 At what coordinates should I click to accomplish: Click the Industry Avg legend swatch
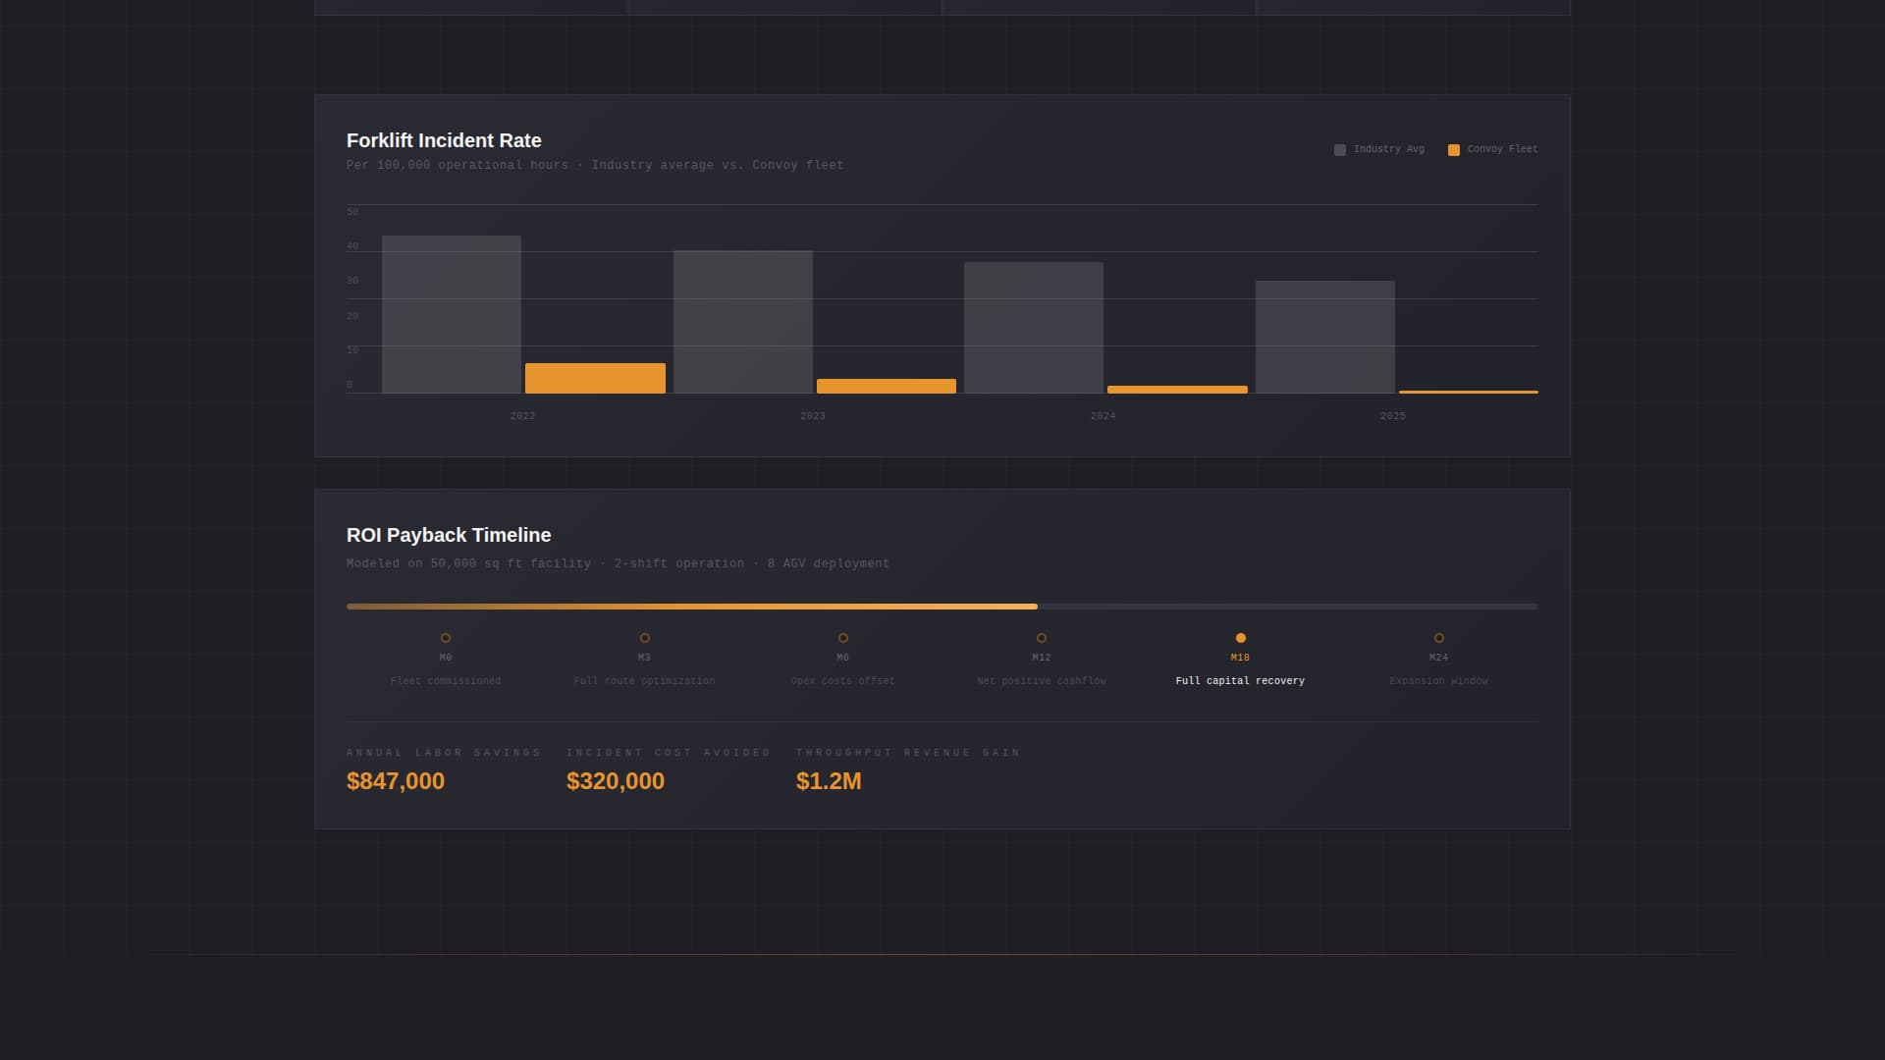(1340, 150)
